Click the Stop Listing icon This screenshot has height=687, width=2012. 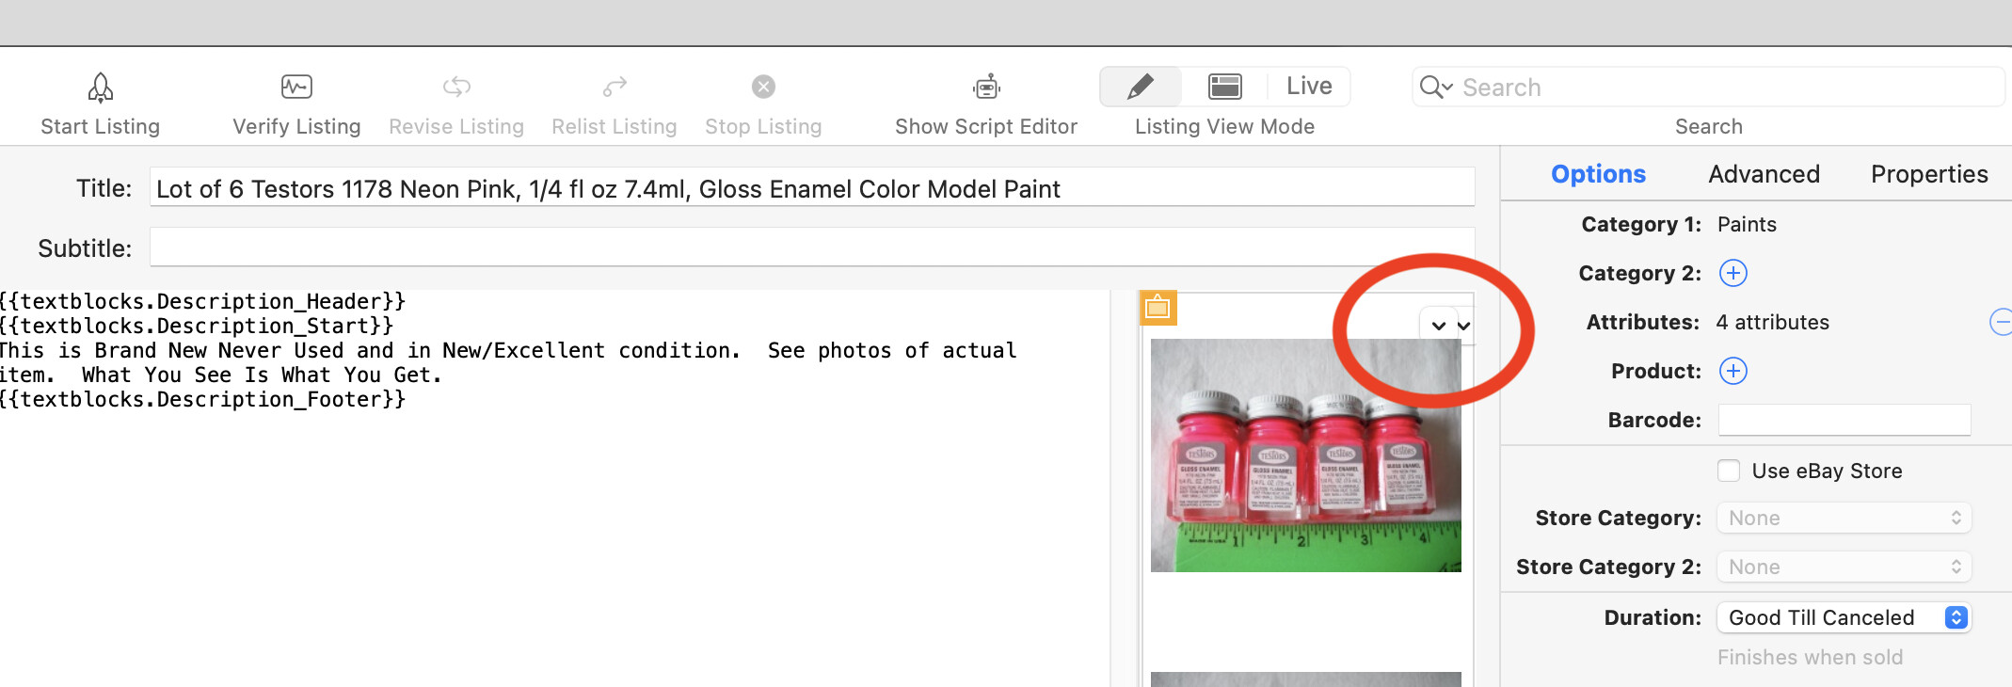tap(763, 87)
